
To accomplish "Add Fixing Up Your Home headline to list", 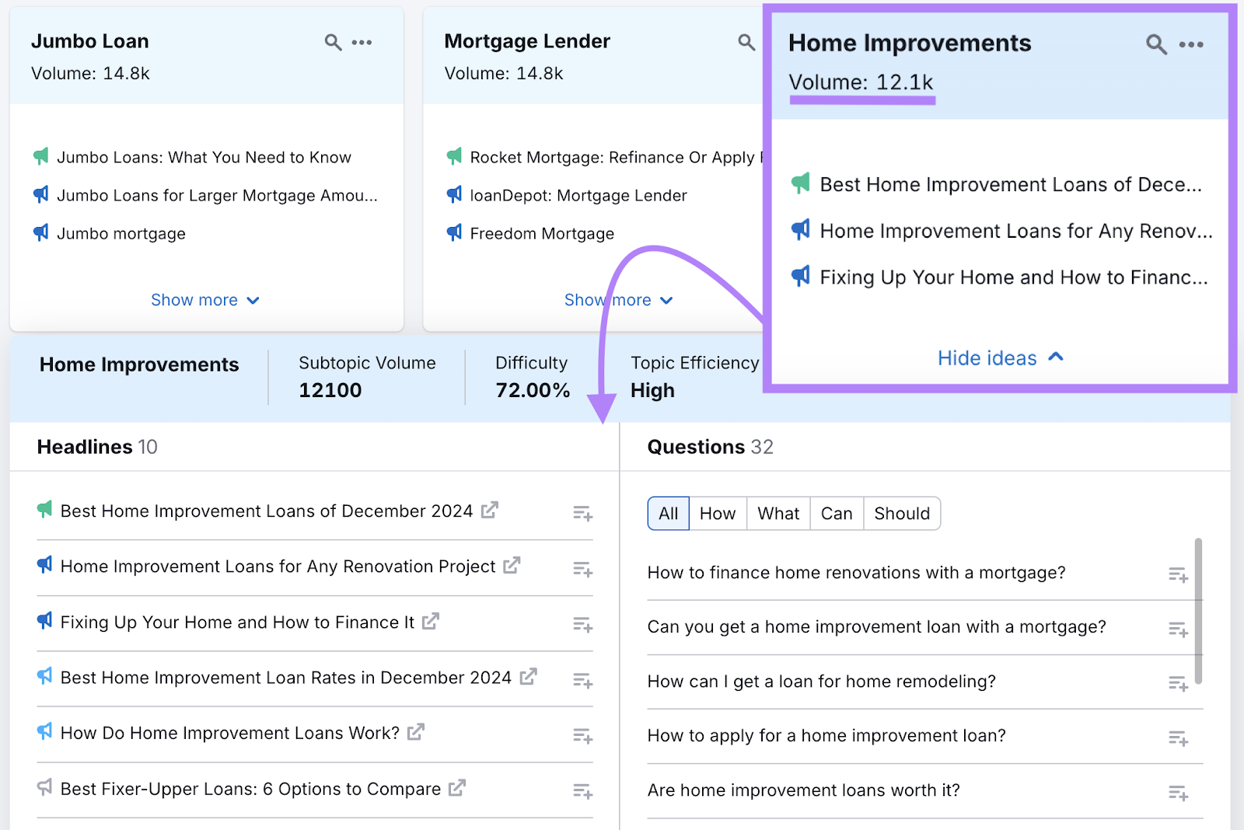I will 582,624.
